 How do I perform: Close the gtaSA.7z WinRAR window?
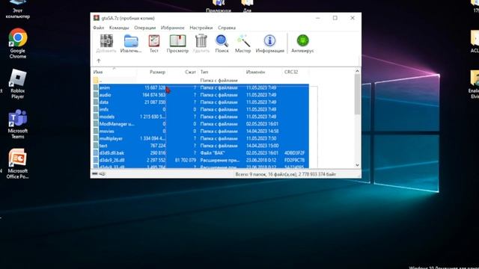(353, 18)
